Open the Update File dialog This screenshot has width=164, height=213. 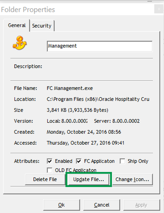[x=89, y=179]
